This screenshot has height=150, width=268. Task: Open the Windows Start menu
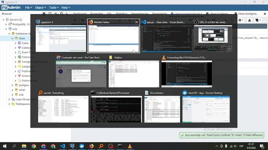coord(5,146)
